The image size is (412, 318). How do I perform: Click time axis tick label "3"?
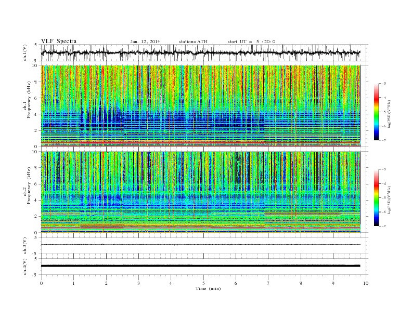point(138,283)
